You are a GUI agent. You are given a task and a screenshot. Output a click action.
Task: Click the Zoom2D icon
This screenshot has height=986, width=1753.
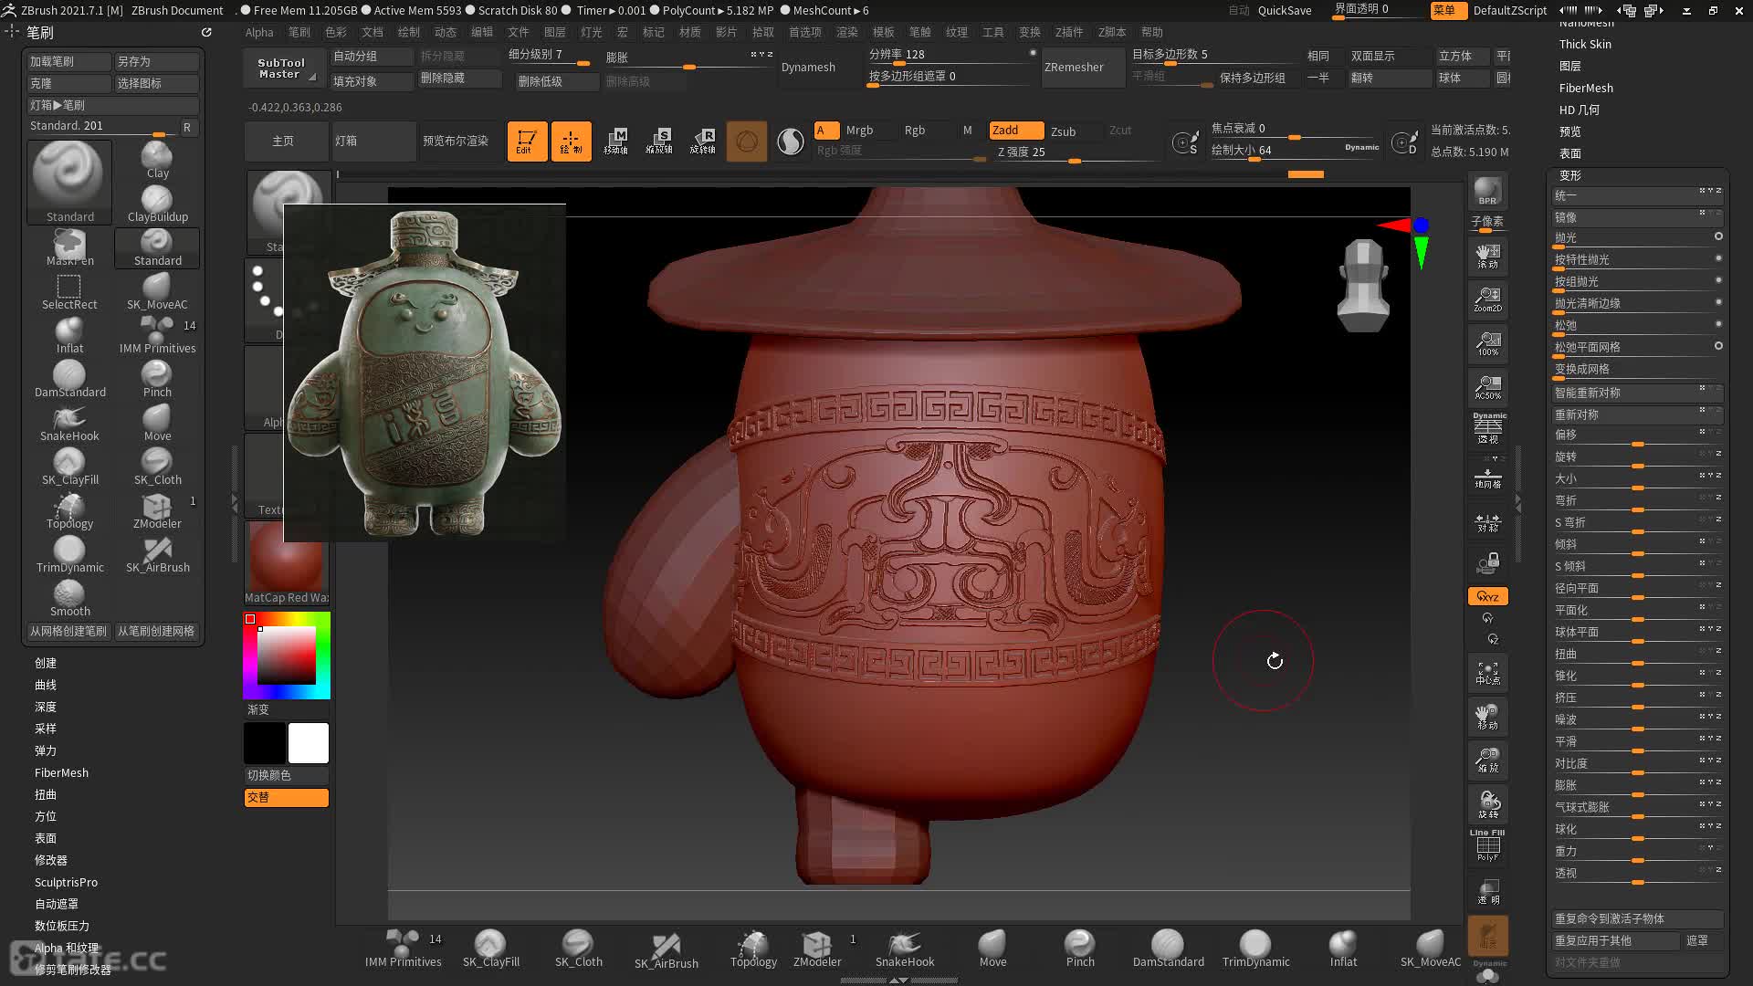click(1487, 299)
